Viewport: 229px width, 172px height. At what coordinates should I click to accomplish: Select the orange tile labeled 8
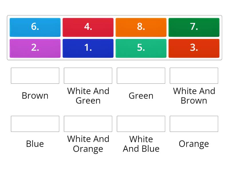pos(141,27)
